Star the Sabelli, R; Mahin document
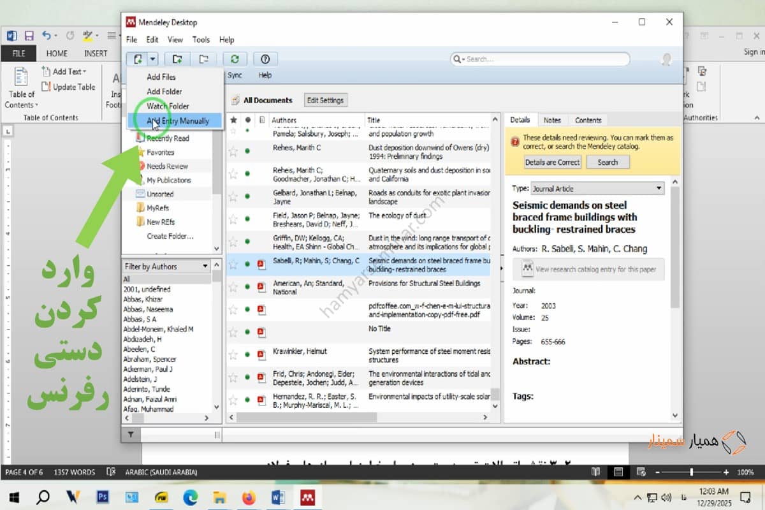The height and width of the screenshot is (510, 765). pyautogui.click(x=233, y=265)
